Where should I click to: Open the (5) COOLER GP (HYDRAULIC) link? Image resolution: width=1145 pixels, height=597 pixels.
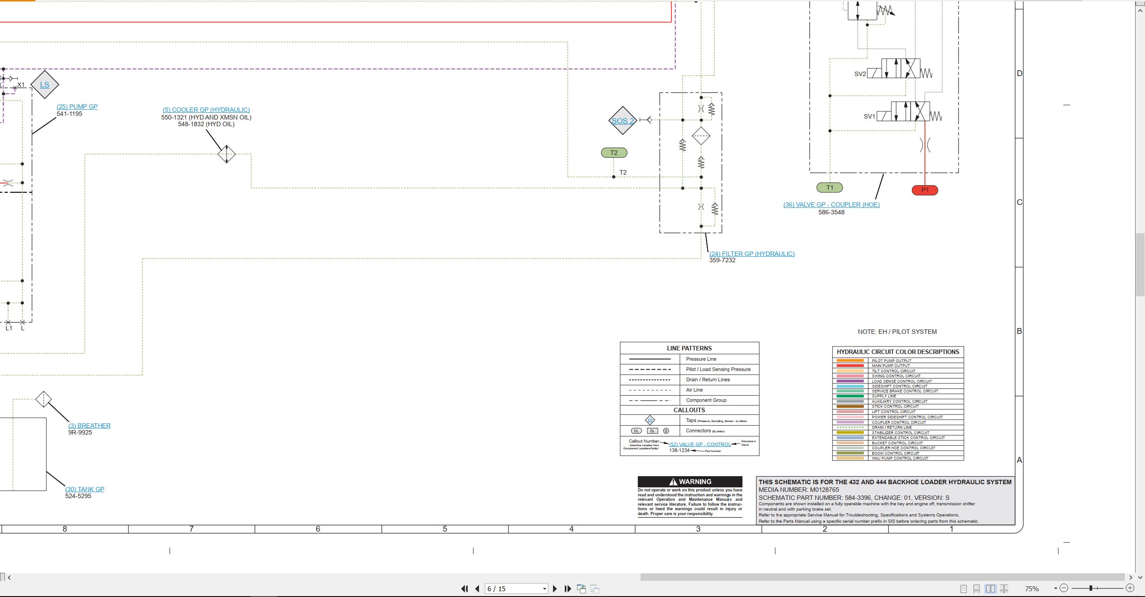pyautogui.click(x=206, y=110)
